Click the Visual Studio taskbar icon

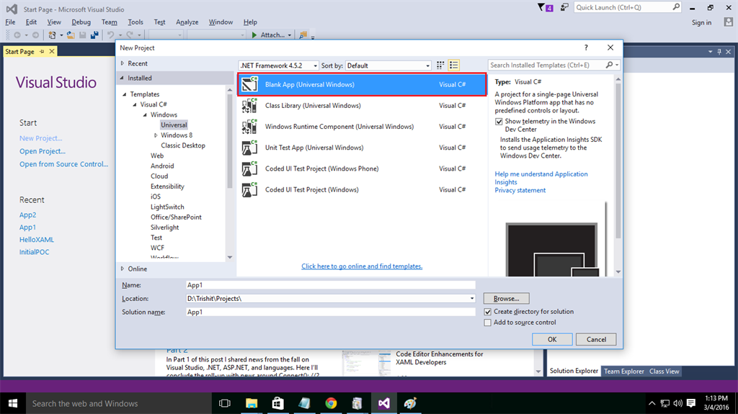click(383, 403)
